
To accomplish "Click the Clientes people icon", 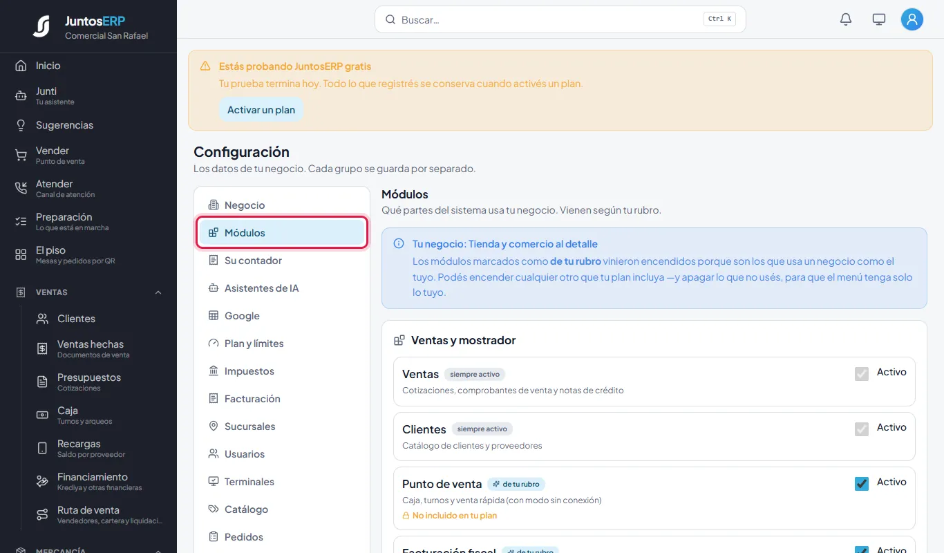I will 42,319.
